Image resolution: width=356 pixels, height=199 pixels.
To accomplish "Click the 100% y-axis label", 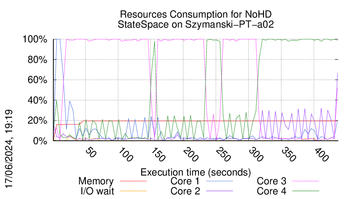I will click(35, 39).
